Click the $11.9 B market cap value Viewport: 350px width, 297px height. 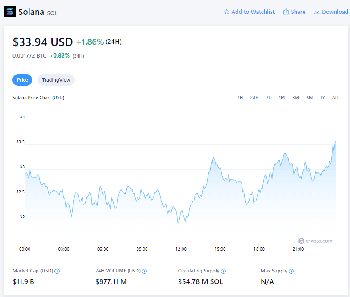(x=23, y=282)
